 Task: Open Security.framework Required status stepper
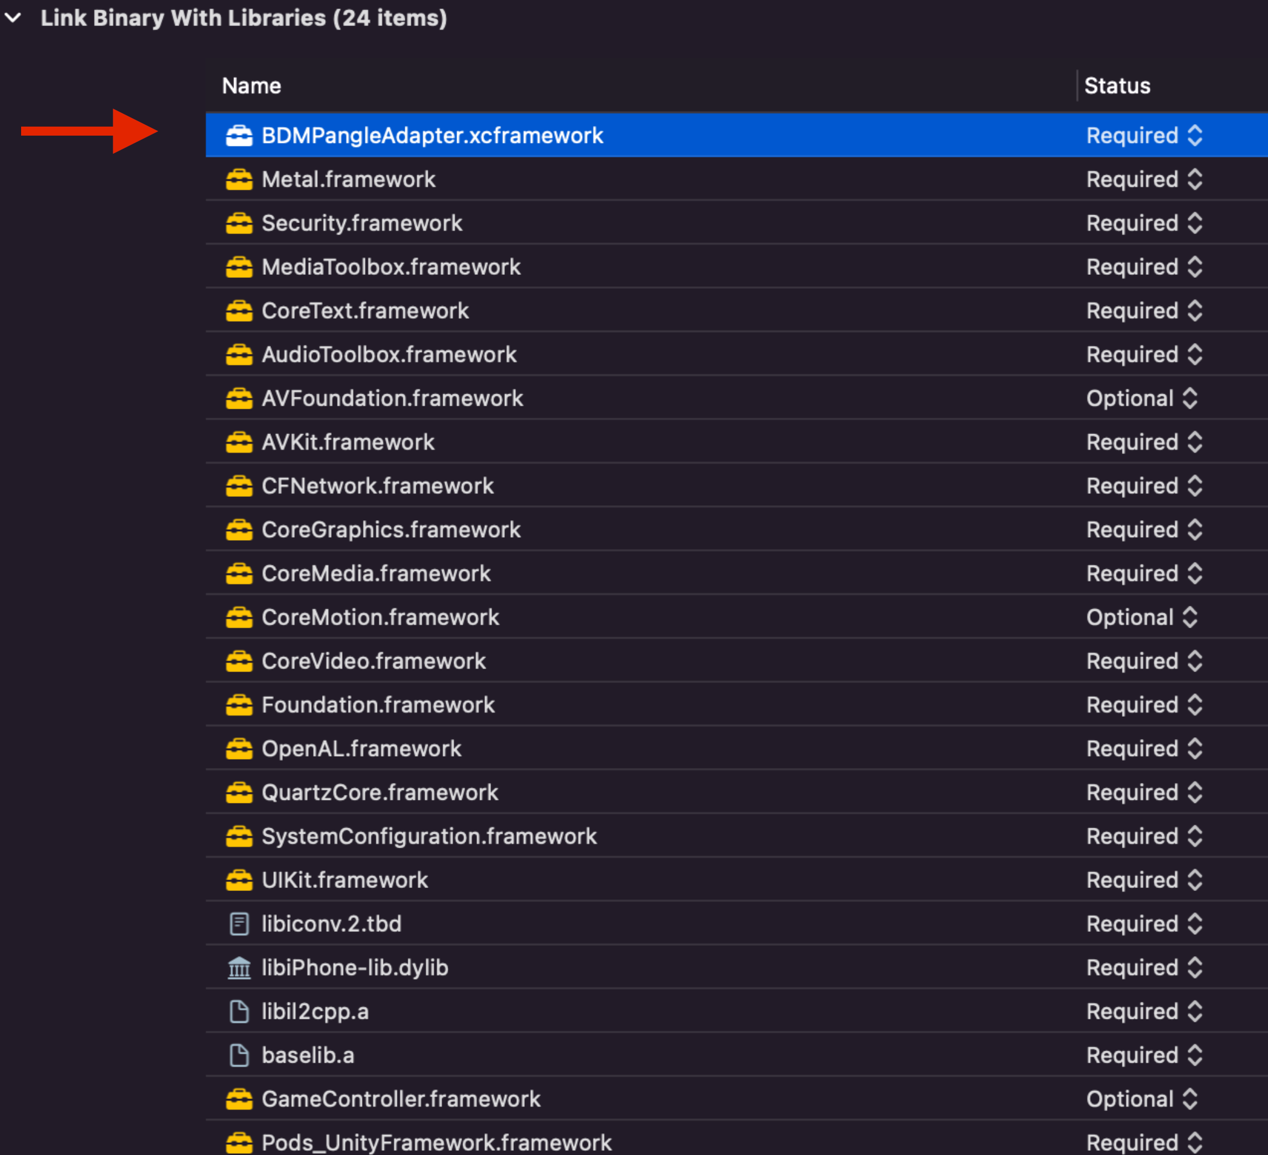pyautogui.click(x=1194, y=223)
